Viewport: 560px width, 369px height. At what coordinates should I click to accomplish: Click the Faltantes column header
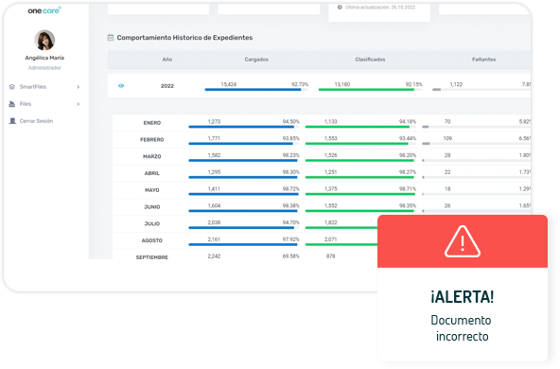click(x=484, y=60)
